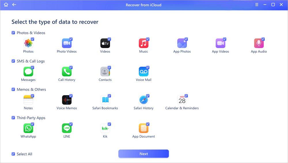Viewport: 288px width, 163px height.
Task: Click the Voice Memos icon
Action: [67, 100]
